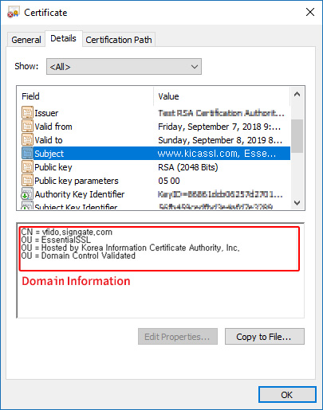Image resolution: width=323 pixels, height=410 pixels.
Task: Click the Issuer field icon
Action: 27,113
